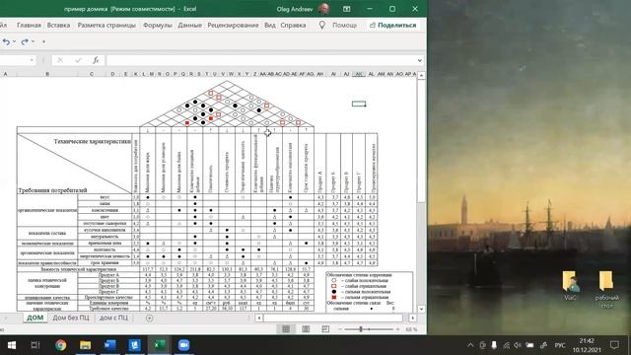This screenshot has height=355, width=631.
Task: Click horizontal scrollbar right arrow
Action: [412, 318]
